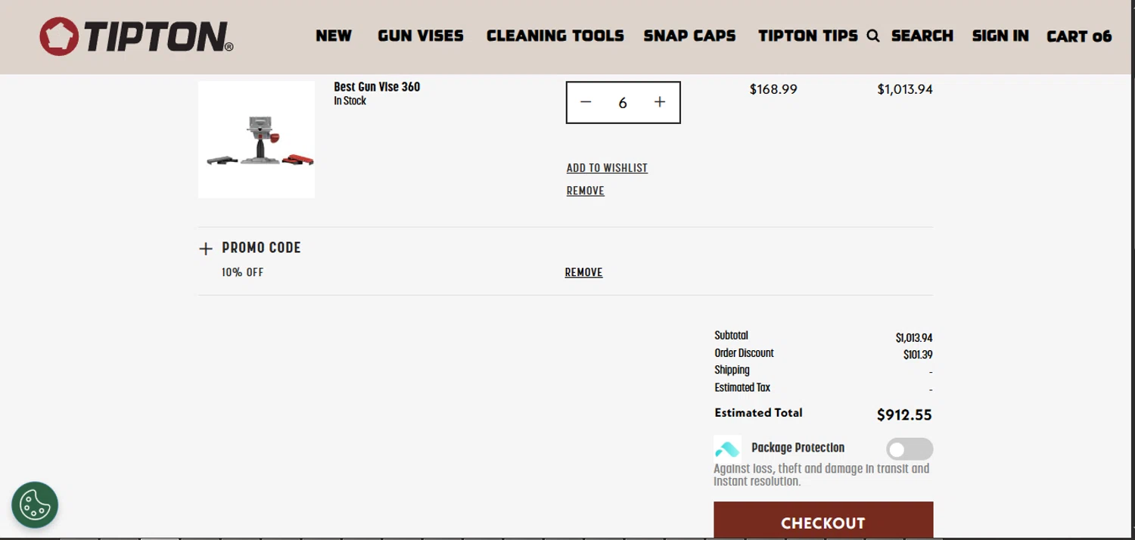Click the In Stock status text
Viewport: 1135px width, 540px height.
click(x=350, y=101)
